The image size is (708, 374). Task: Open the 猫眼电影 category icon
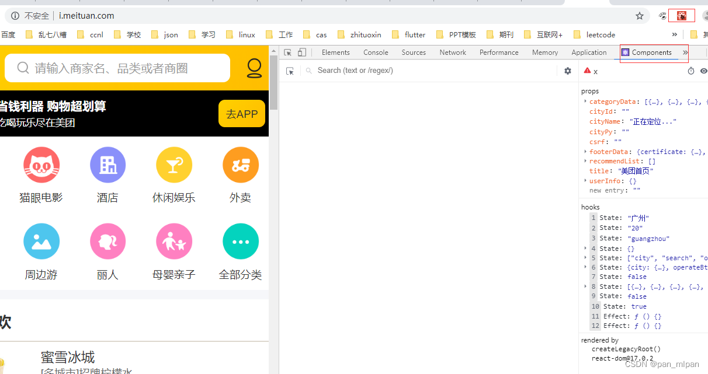tap(41, 165)
